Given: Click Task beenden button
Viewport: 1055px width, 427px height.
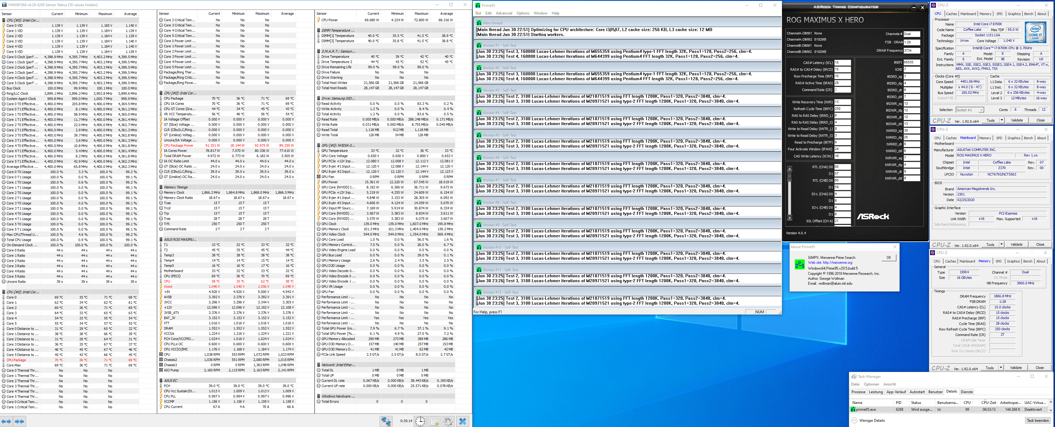Looking at the screenshot, I should pyautogui.click(x=1038, y=421).
